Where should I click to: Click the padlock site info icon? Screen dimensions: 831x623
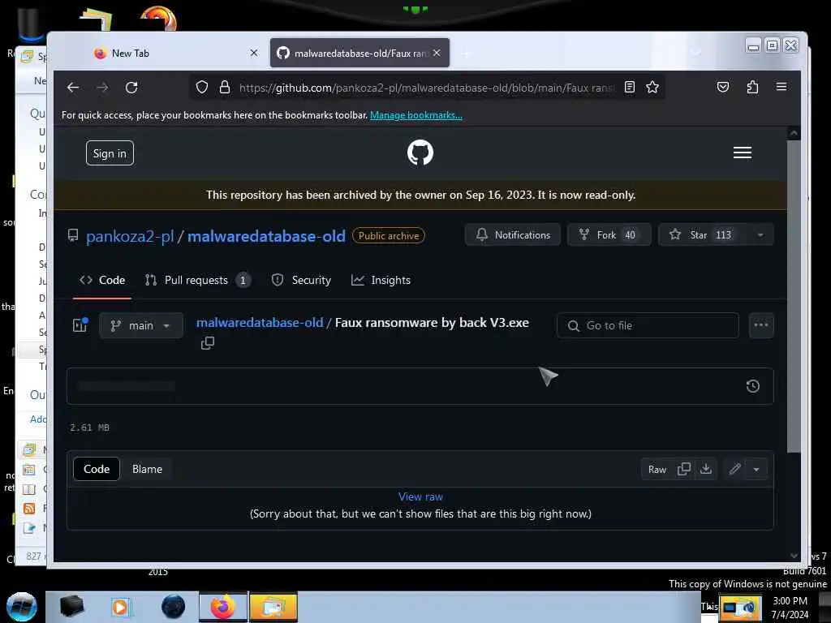(225, 87)
